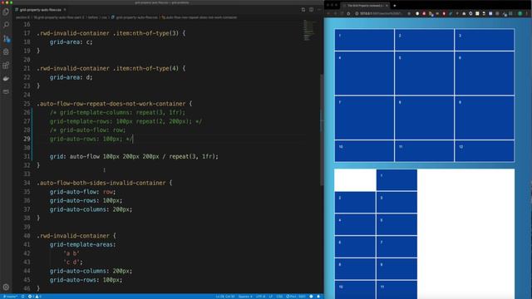This screenshot has width=532, height=299.
Task: Click the 'row' value on line 35
Action: pyautogui.click(x=107, y=192)
